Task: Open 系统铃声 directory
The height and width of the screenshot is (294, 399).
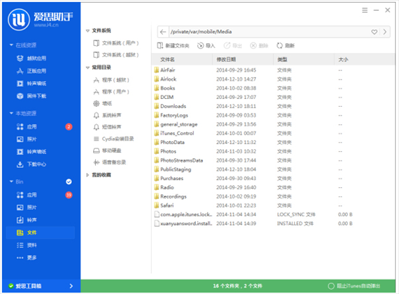Action: point(107,115)
